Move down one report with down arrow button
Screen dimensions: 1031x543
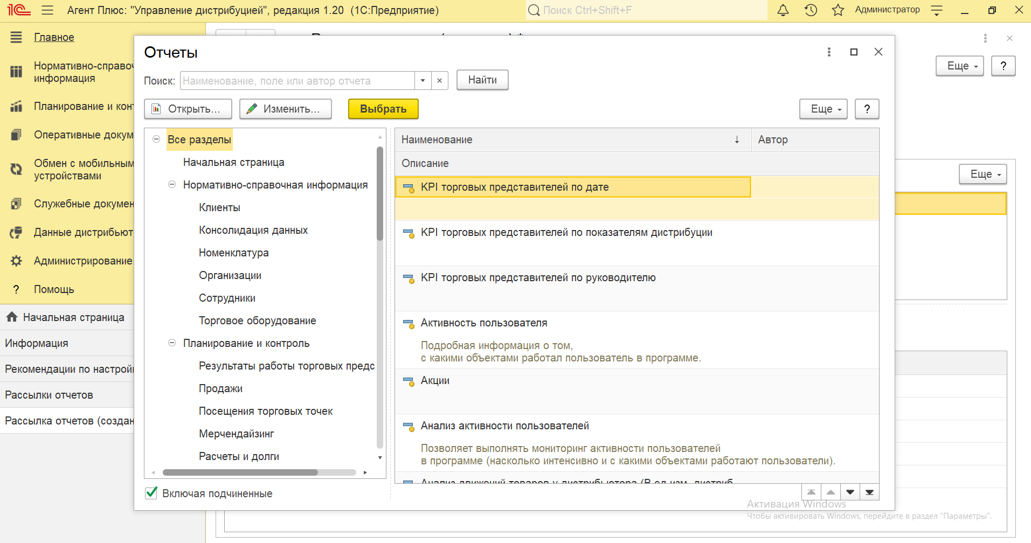(x=850, y=492)
